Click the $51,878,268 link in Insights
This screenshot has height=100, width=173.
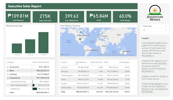pos(149,43)
